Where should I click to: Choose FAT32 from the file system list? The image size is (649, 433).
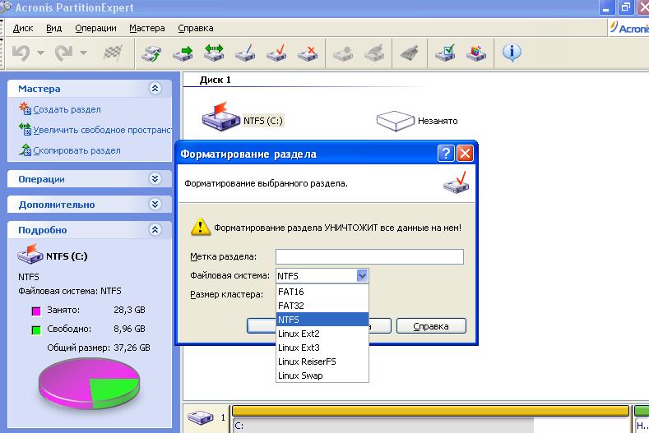(322, 306)
